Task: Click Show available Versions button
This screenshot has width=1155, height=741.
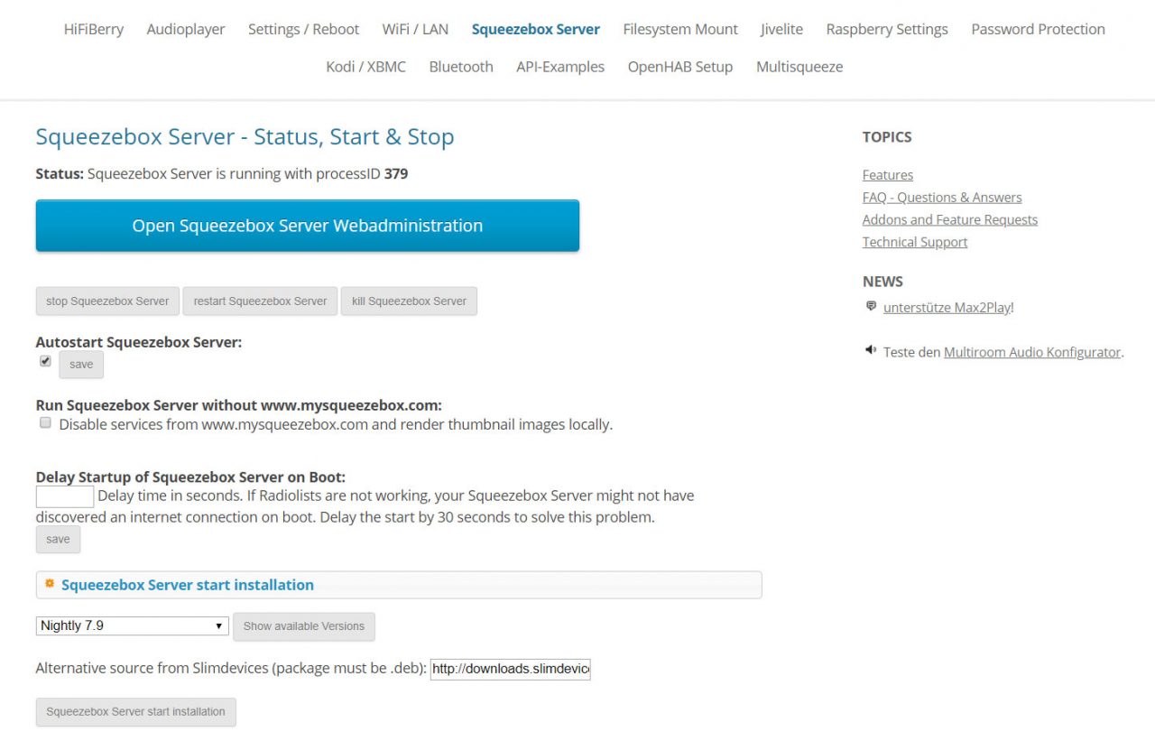Action: click(303, 626)
